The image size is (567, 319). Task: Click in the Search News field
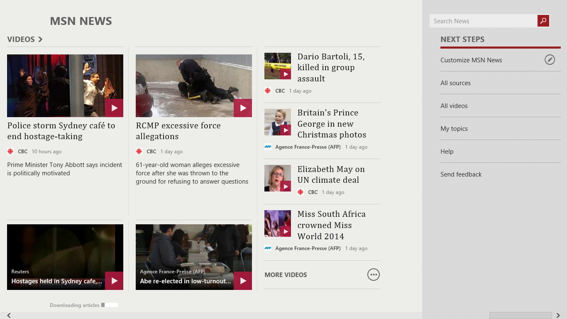[484, 21]
